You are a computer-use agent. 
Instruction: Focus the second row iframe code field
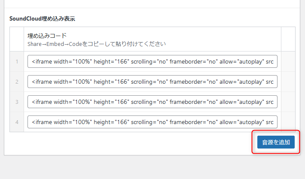152,82
